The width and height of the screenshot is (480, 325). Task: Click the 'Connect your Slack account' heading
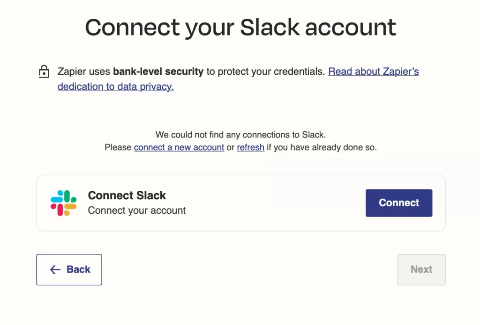tap(240, 28)
